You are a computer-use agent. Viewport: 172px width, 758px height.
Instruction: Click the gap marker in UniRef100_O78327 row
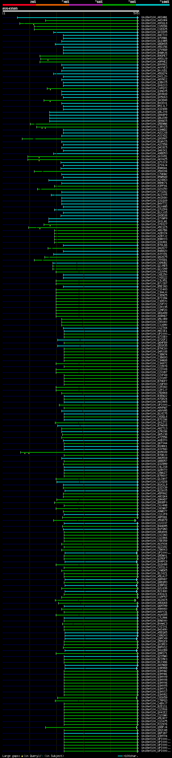(x=50, y=225)
